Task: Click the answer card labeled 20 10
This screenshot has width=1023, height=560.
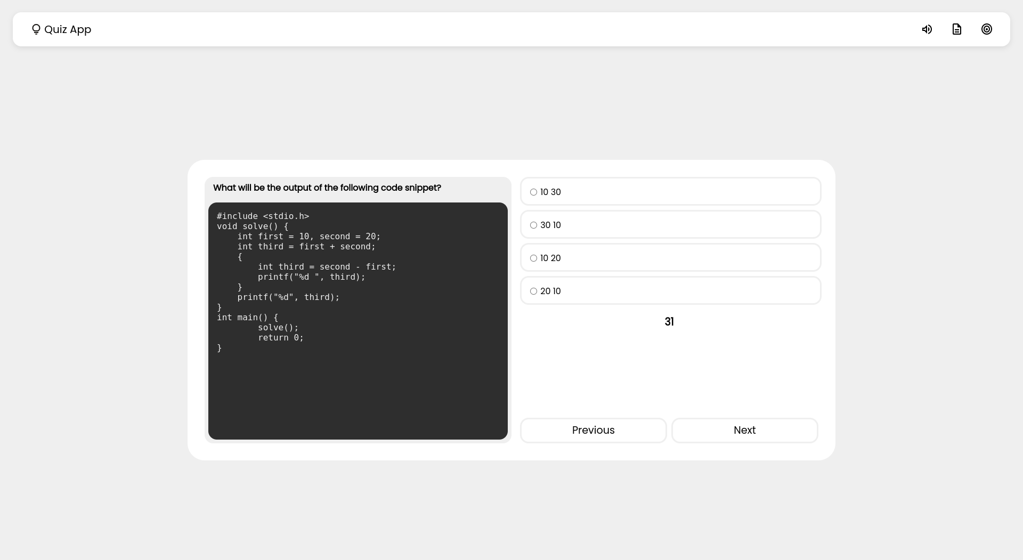Action: coord(670,290)
